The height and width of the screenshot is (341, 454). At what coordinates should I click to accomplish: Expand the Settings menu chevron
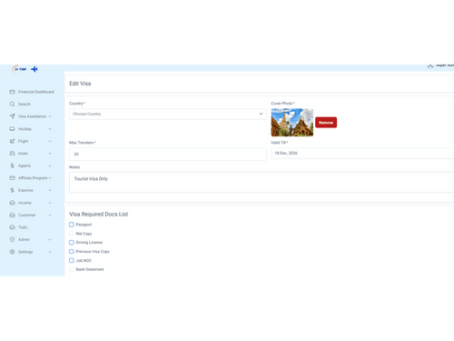[50, 252]
